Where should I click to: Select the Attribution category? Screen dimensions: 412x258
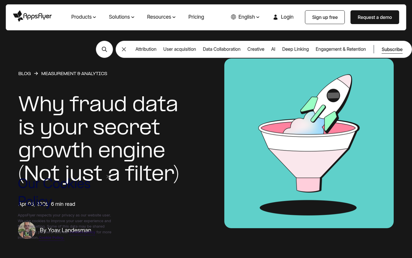click(x=146, y=49)
